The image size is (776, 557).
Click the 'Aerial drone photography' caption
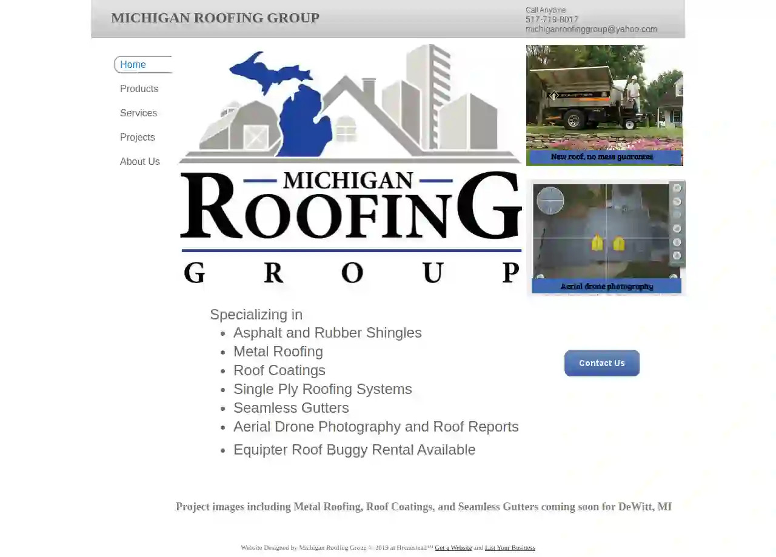pos(607,286)
